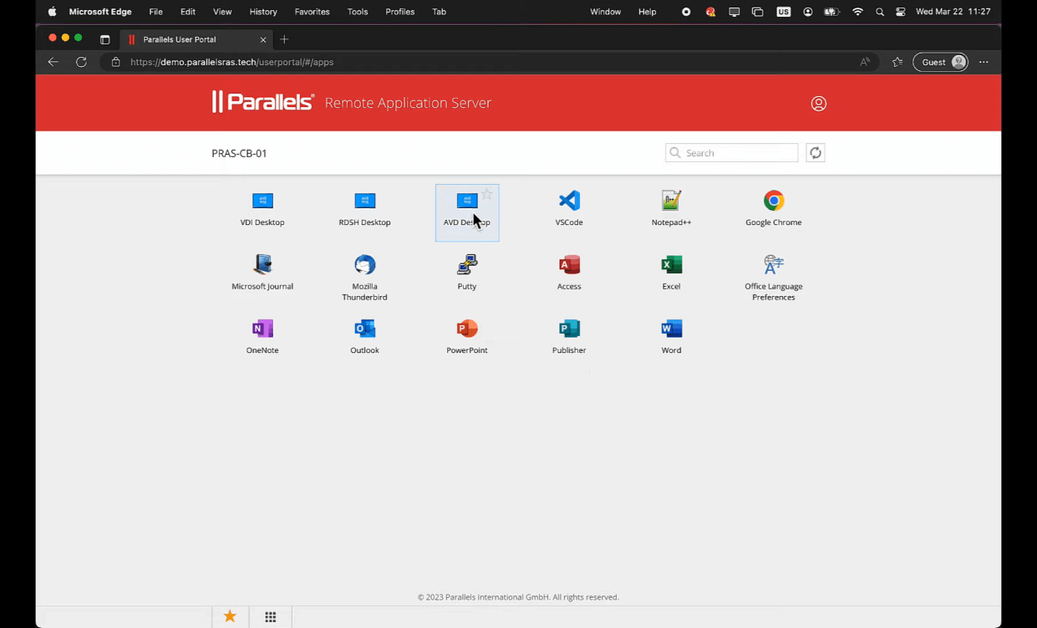1037x628 pixels.
Task: Switch to all apps grid view
Action: [x=271, y=617]
